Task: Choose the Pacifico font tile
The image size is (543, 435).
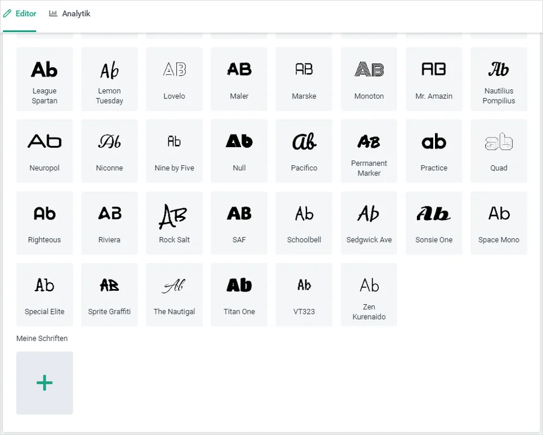Action: tap(304, 151)
